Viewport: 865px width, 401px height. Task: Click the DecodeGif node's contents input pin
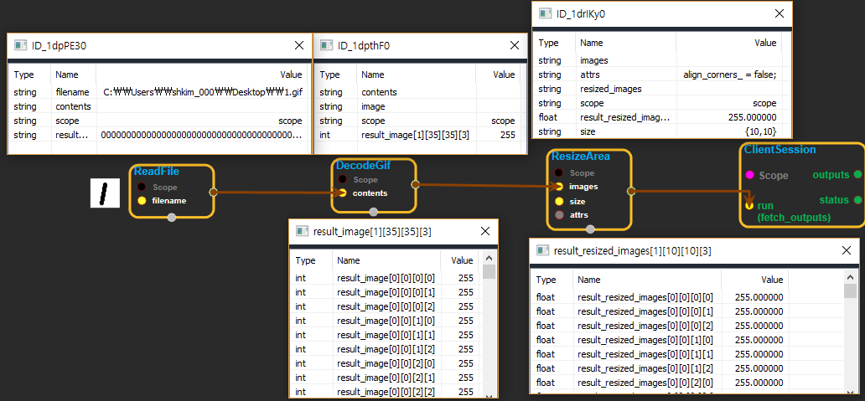click(343, 193)
